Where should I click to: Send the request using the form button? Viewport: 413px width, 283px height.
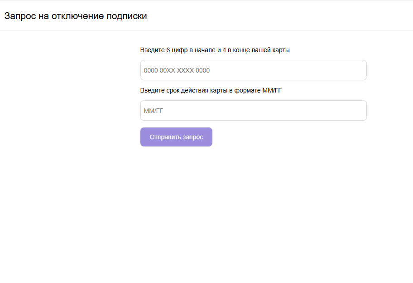(x=176, y=137)
